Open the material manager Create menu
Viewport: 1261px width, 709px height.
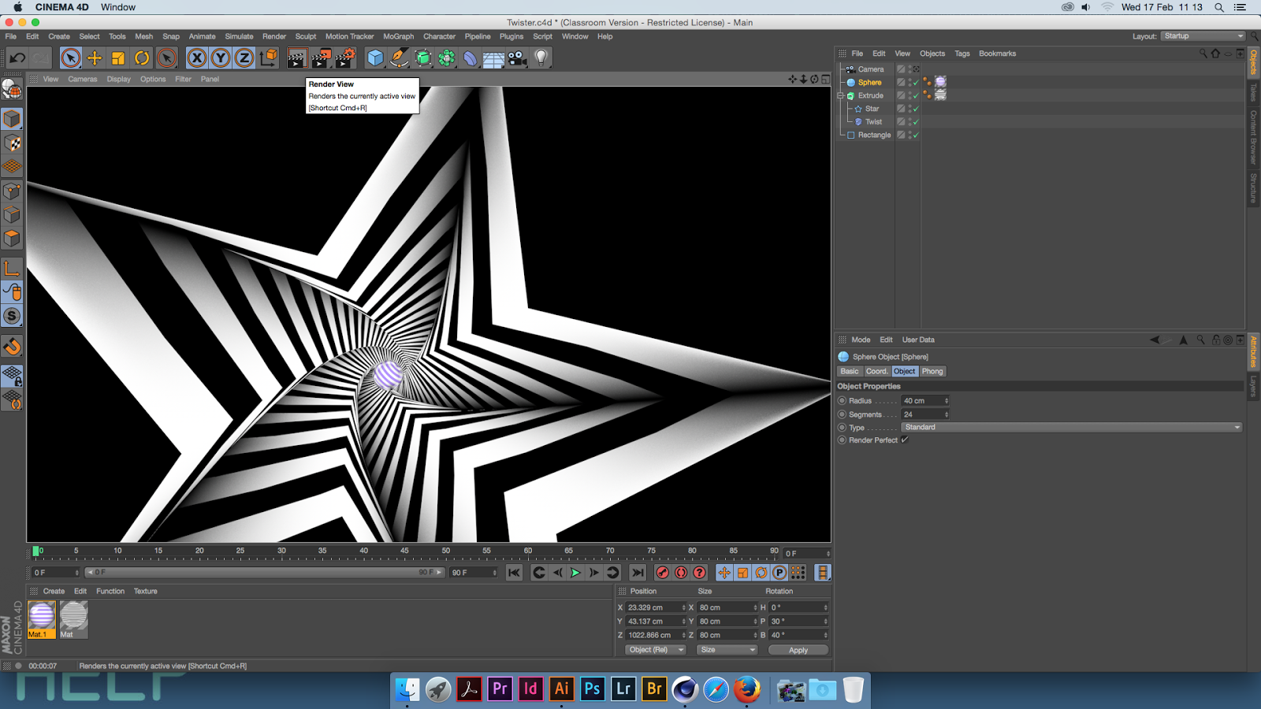pyautogui.click(x=54, y=591)
